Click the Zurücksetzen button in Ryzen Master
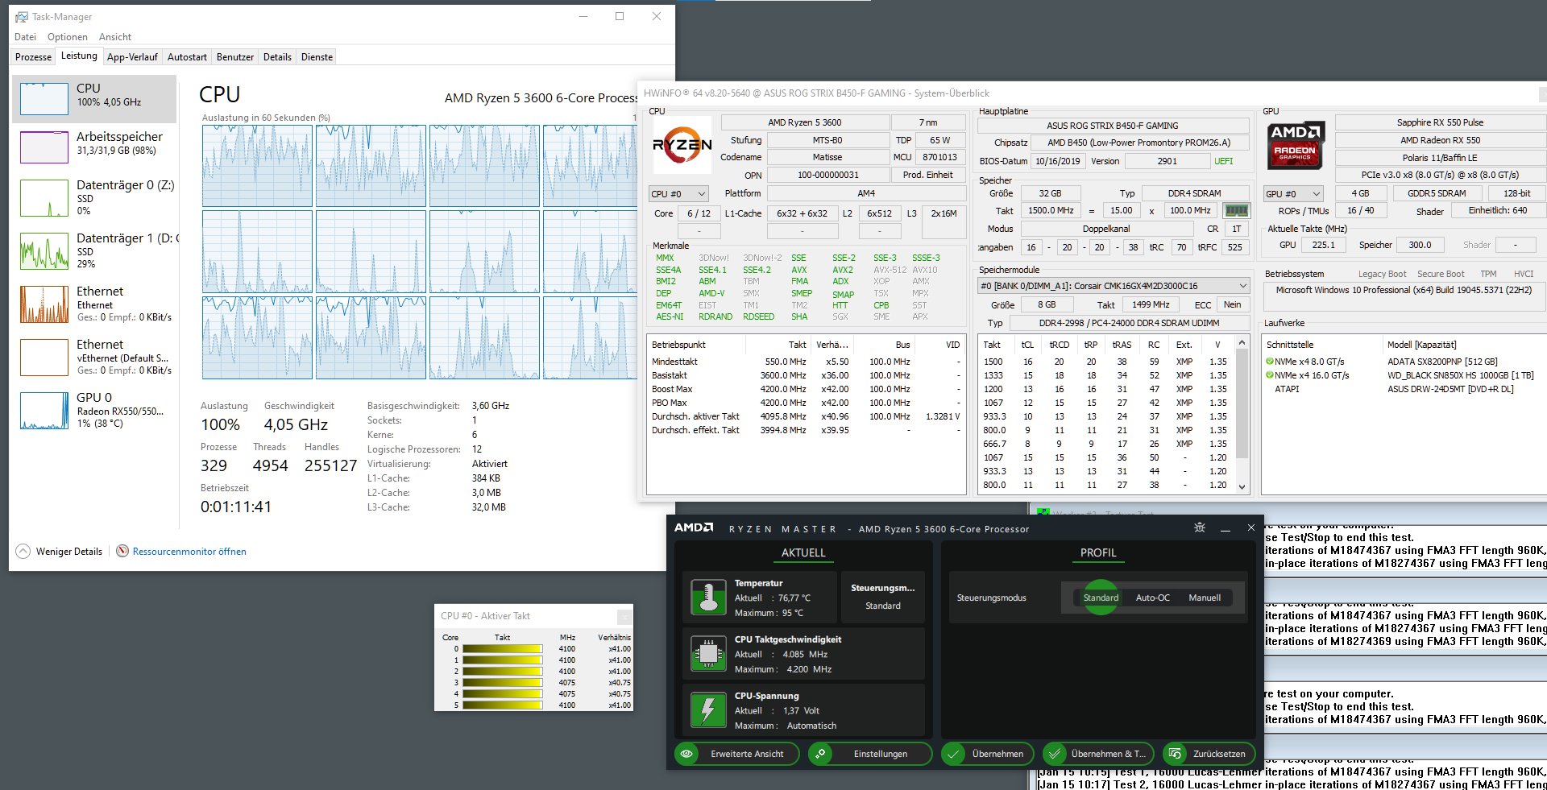The height and width of the screenshot is (790, 1547). (x=1209, y=754)
